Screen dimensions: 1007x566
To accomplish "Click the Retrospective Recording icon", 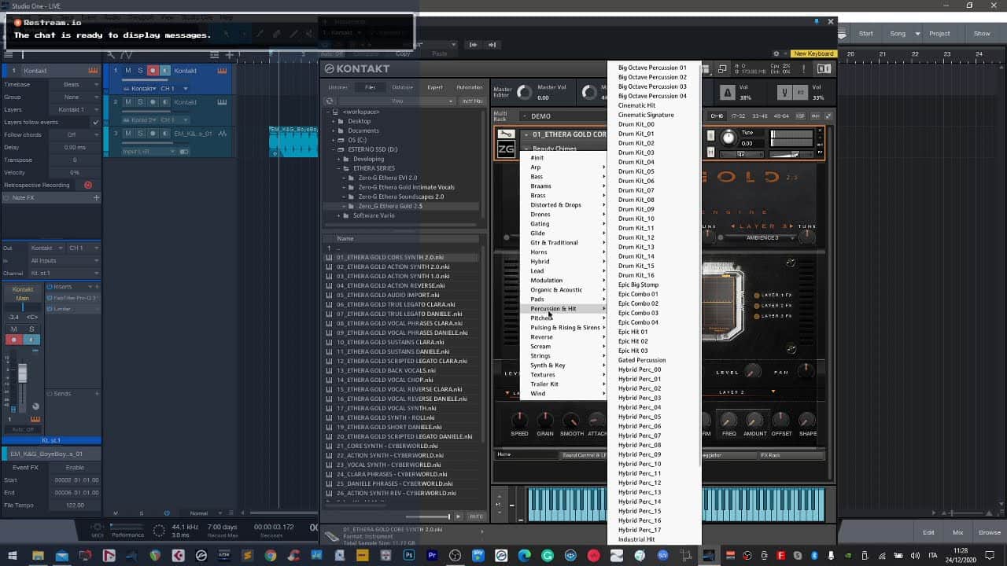I will (88, 185).
